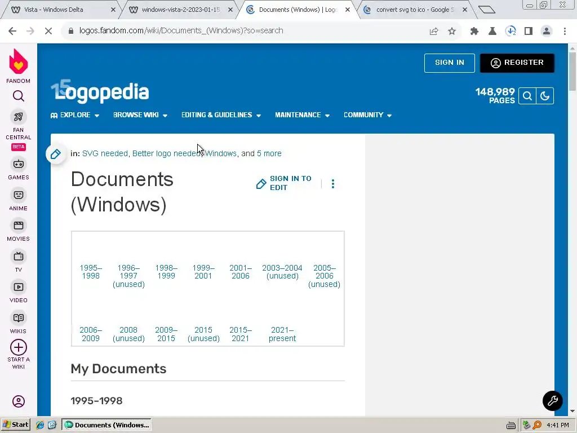Open the Games controller icon

tap(19, 164)
